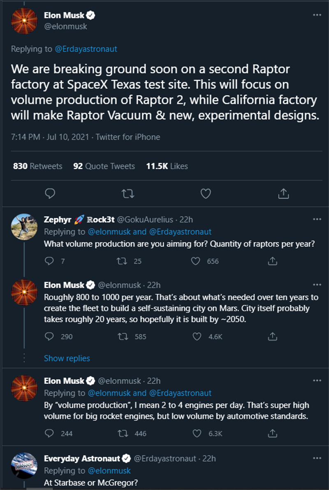Open more options on main tweet

click(x=317, y=15)
